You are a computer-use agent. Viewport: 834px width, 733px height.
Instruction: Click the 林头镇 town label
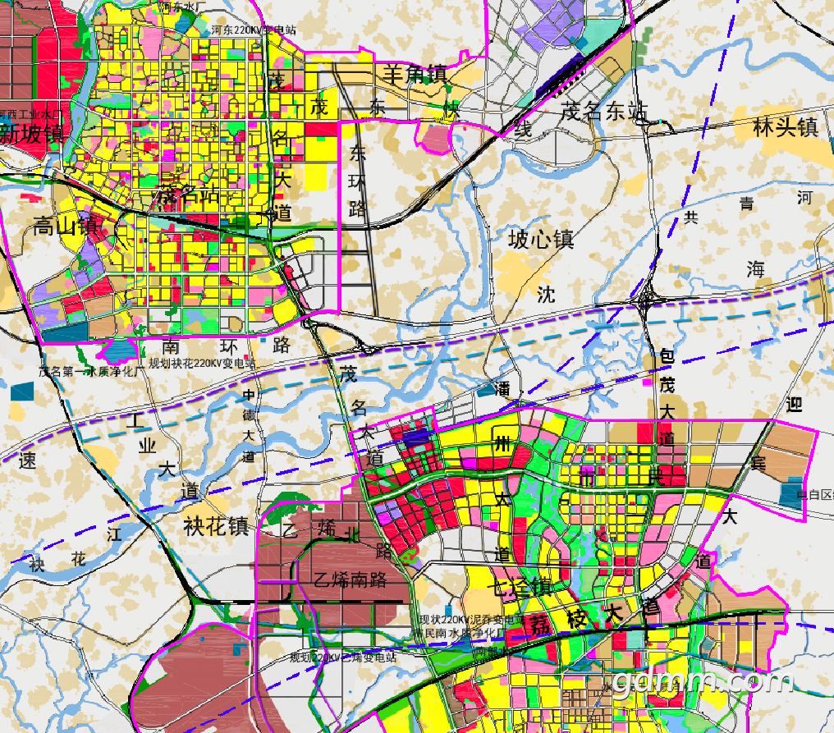[786, 127]
